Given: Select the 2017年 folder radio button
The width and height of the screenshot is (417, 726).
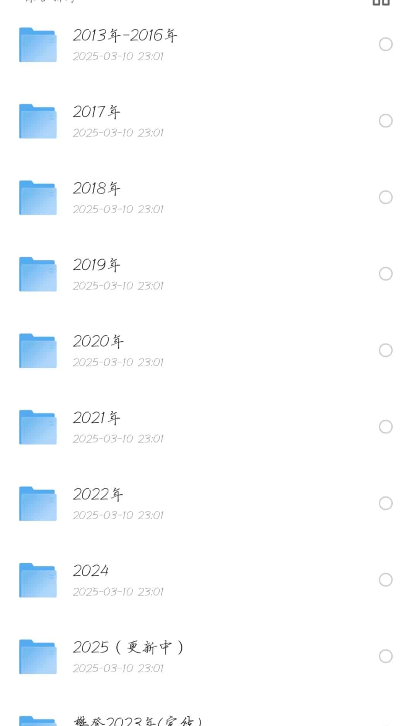Looking at the screenshot, I should pyautogui.click(x=386, y=121).
